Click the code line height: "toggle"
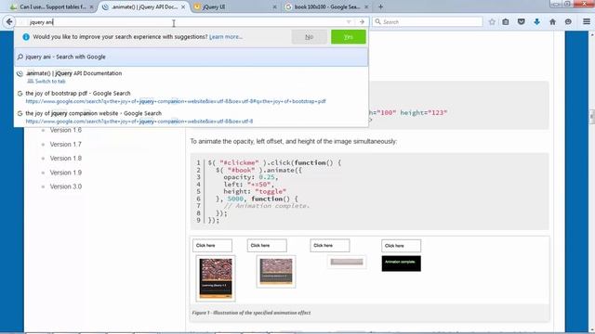 coord(255,192)
